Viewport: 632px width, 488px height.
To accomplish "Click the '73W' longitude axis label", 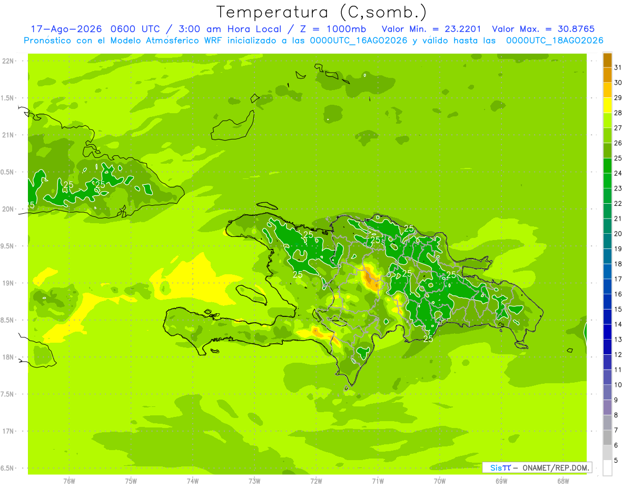I will tap(254, 481).
